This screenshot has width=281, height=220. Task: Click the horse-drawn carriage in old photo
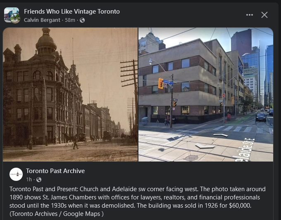(x=107, y=136)
